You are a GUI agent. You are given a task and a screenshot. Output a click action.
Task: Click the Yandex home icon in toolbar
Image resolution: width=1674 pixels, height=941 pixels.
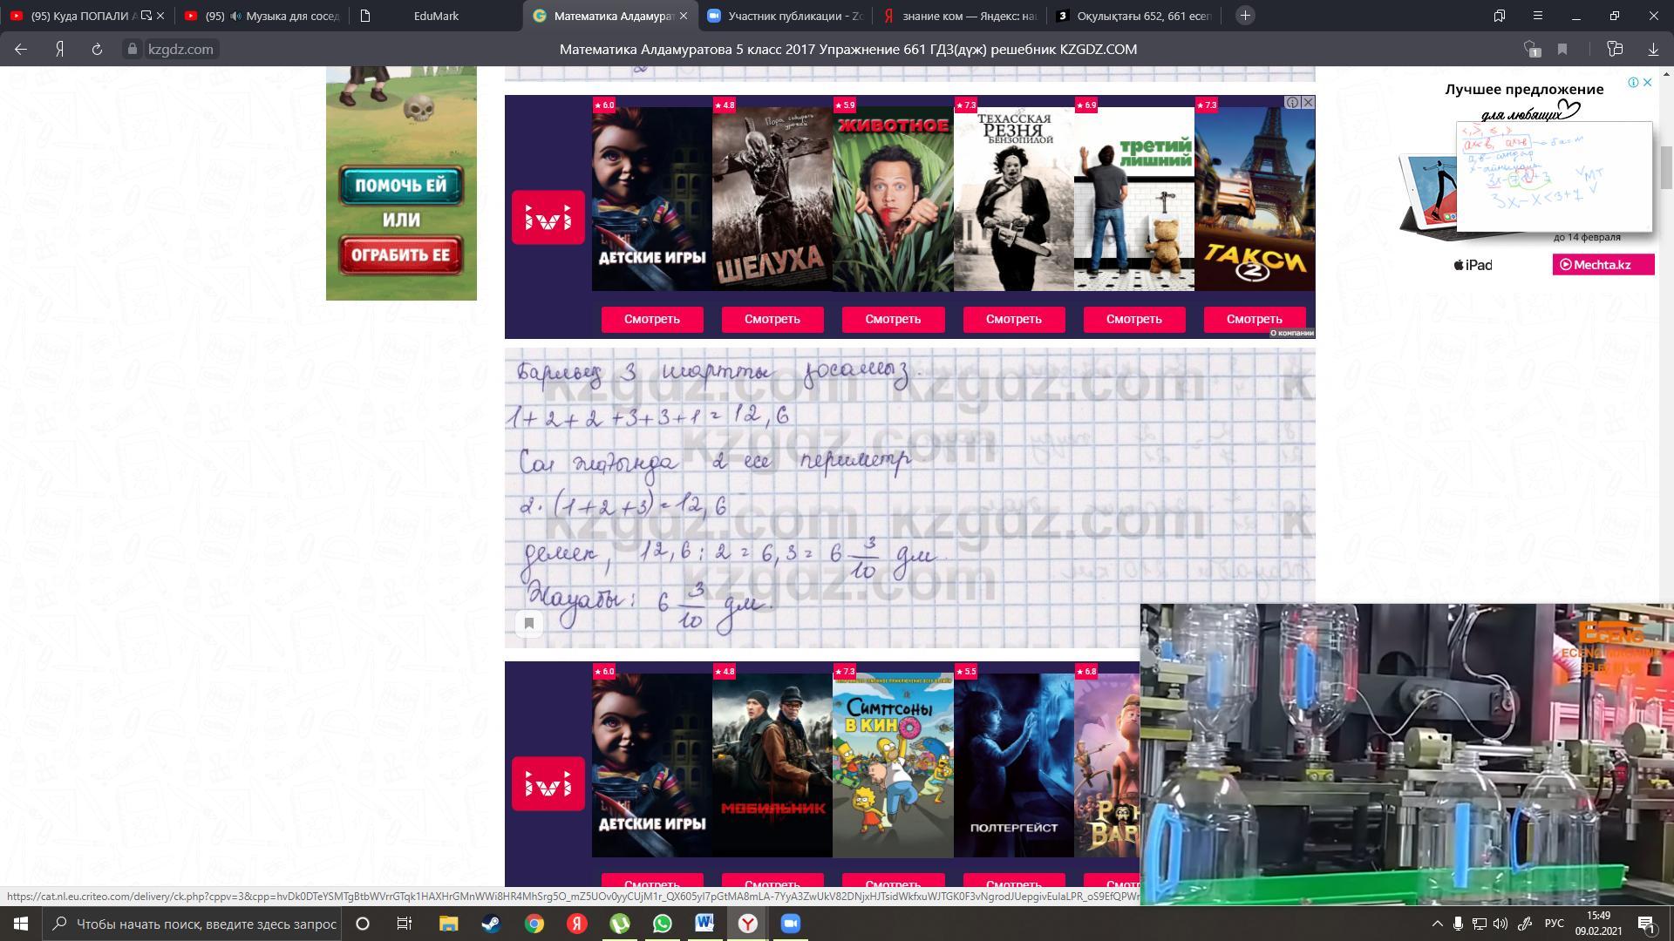59,50
